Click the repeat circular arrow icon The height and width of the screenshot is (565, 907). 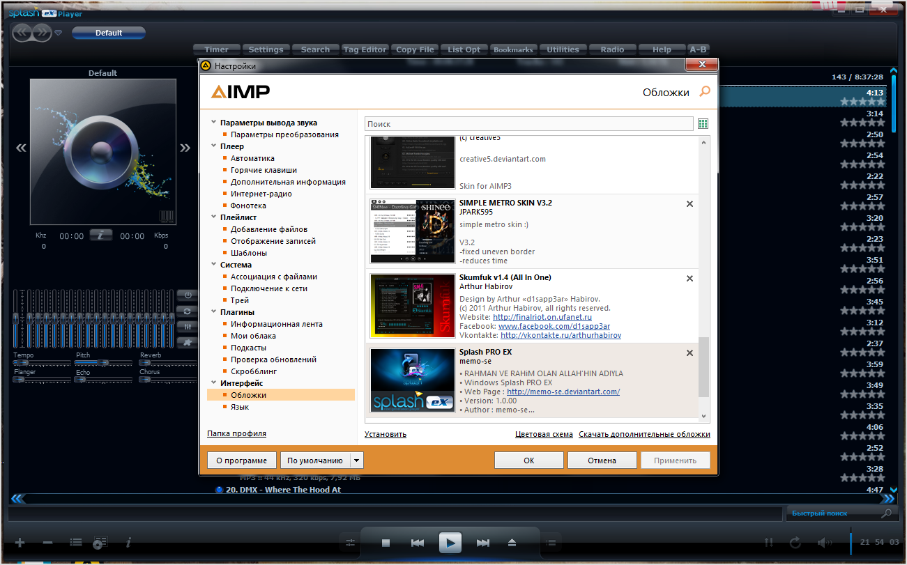795,542
